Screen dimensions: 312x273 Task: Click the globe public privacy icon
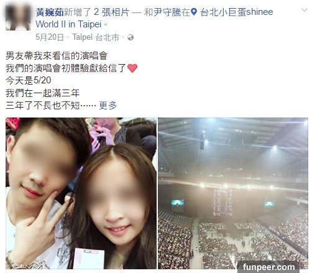pos(131,37)
